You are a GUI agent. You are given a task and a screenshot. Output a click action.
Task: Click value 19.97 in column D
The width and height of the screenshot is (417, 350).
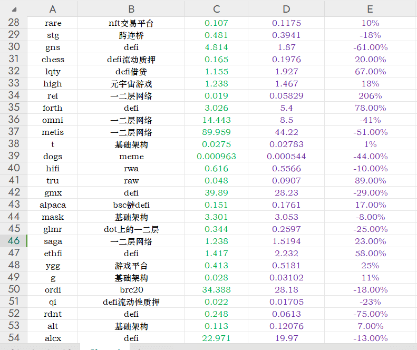[286, 338]
